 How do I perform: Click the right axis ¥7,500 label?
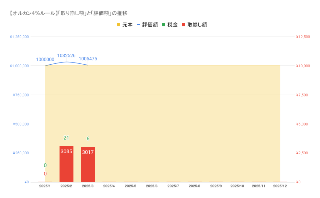[x=302, y=95]
